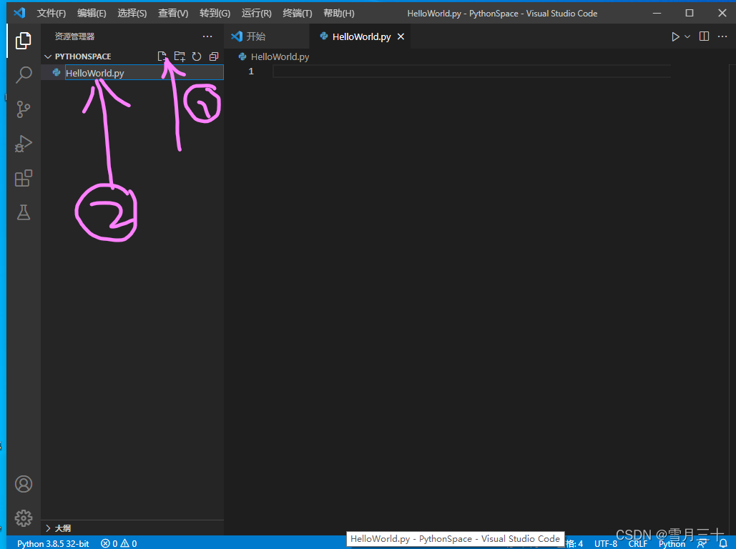Open the 选择(S) menu

point(132,13)
